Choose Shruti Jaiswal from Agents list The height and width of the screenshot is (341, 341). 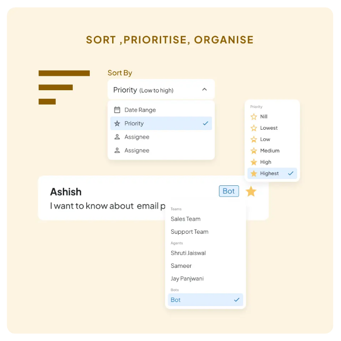point(188,253)
